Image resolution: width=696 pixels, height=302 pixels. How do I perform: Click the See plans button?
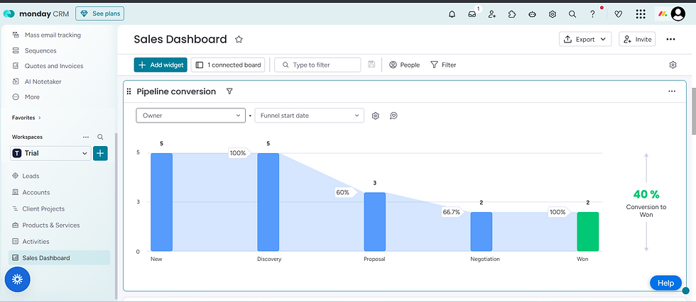point(100,13)
